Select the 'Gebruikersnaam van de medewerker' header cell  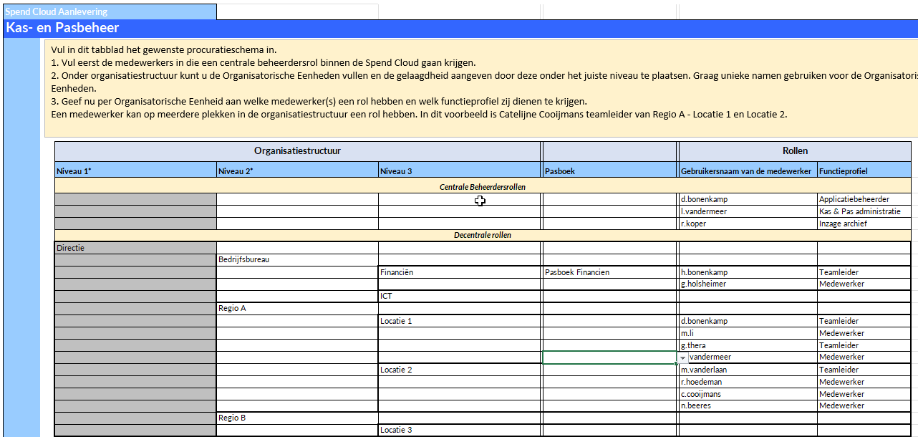(x=748, y=171)
